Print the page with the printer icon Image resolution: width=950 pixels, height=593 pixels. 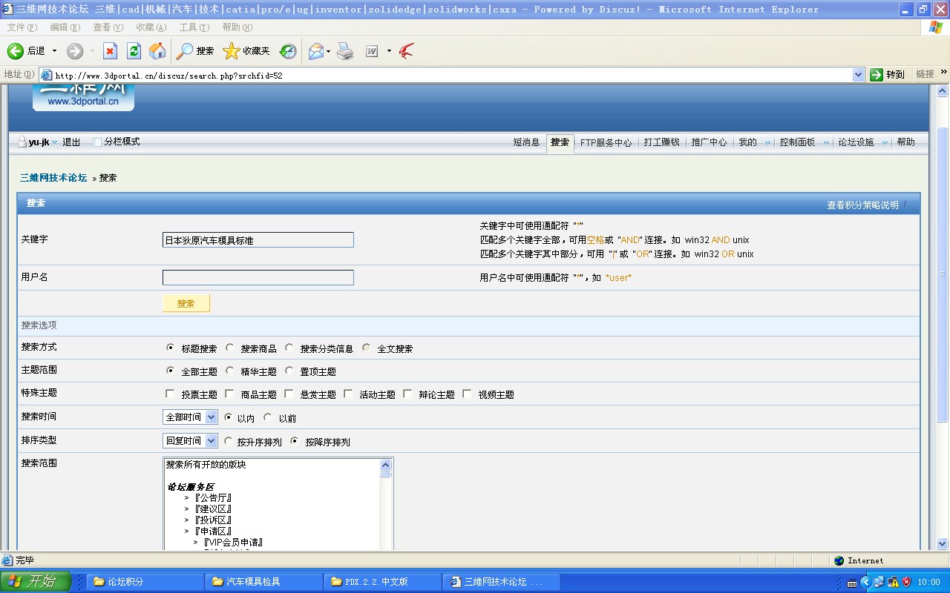345,51
